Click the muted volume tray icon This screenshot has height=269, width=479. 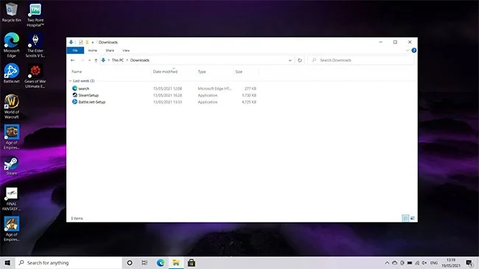point(424,262)
